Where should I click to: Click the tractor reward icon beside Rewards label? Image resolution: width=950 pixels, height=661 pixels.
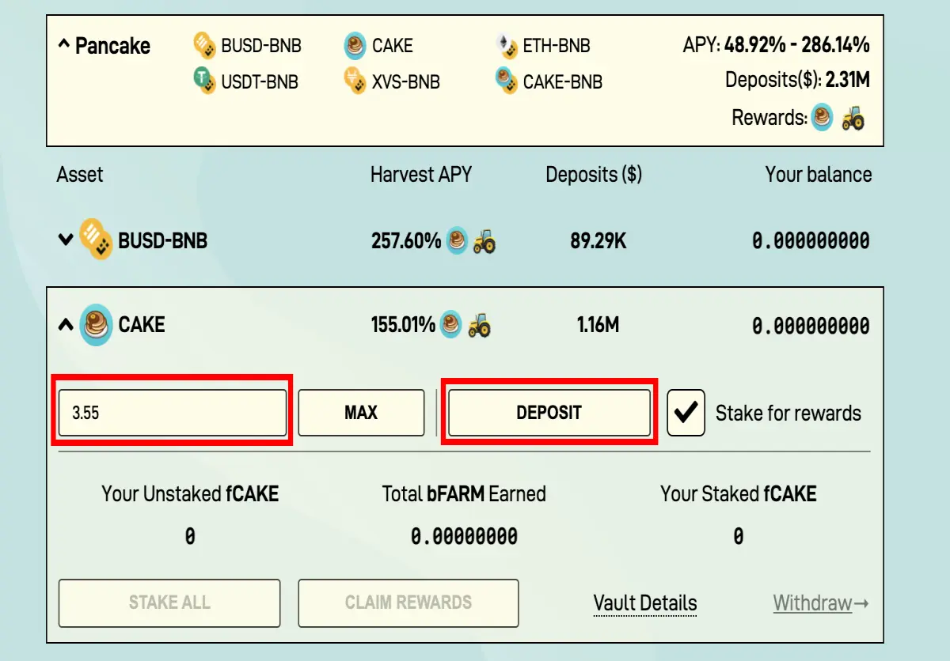pos(853,119)
